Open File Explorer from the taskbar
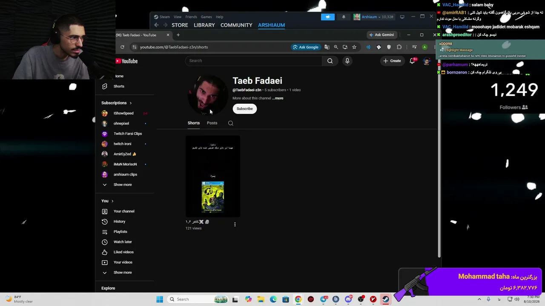This screenshot has height=306, width=545. click(x=261, y=299)
